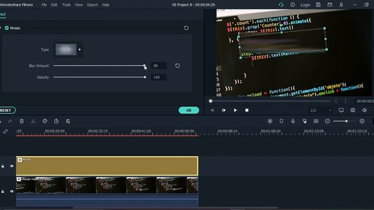
Task: Click the top-right mosaic region handle in preview
Action: click(325, 29)
